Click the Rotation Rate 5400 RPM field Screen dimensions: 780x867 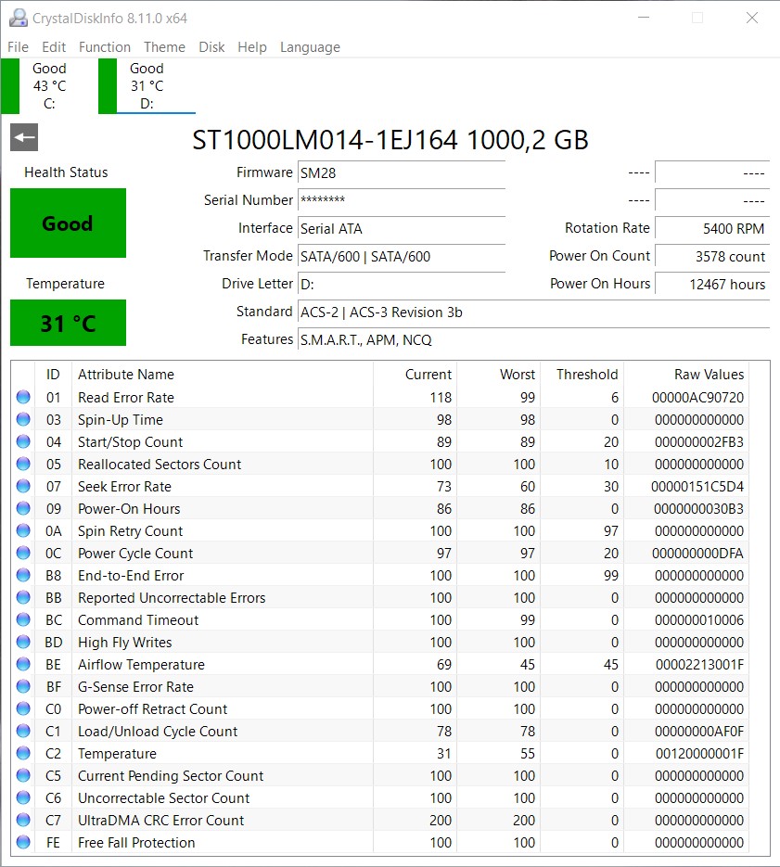pos(712,228)
